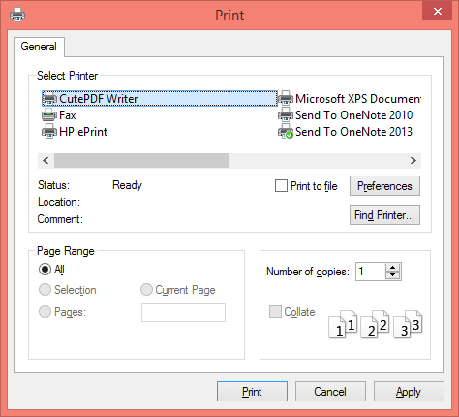Click the printer icon in title bar
Screen dimensions: 459x417
click(17, 15)
